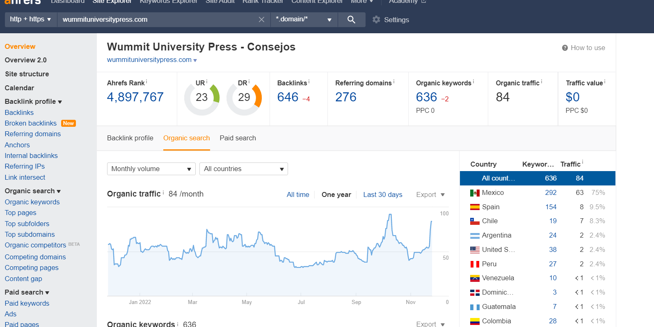Select the All countries row in table

(537, 178)
